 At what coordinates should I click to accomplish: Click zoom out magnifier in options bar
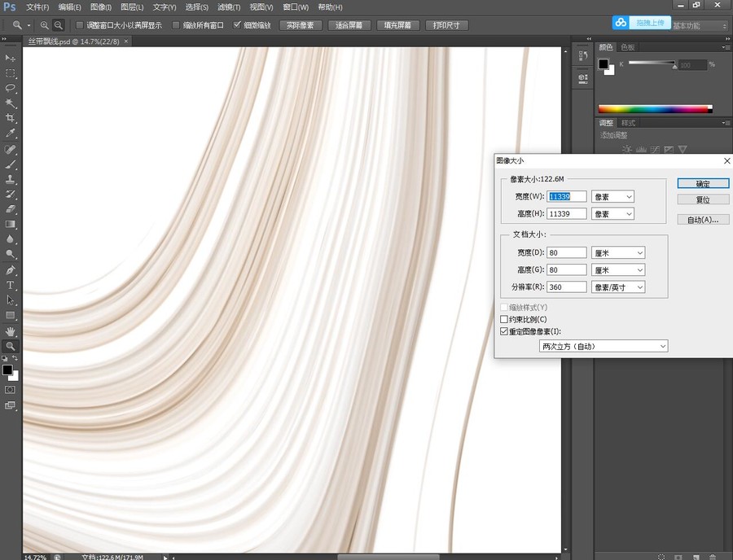pos(58,25)
